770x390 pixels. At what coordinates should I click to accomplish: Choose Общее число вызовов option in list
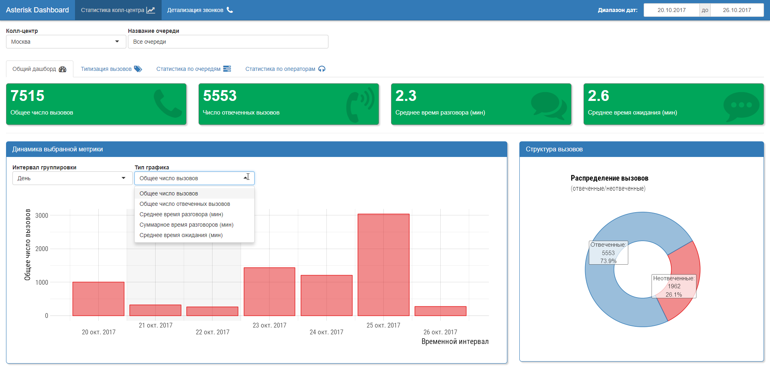pyautogui.click(x=195, y=193)
